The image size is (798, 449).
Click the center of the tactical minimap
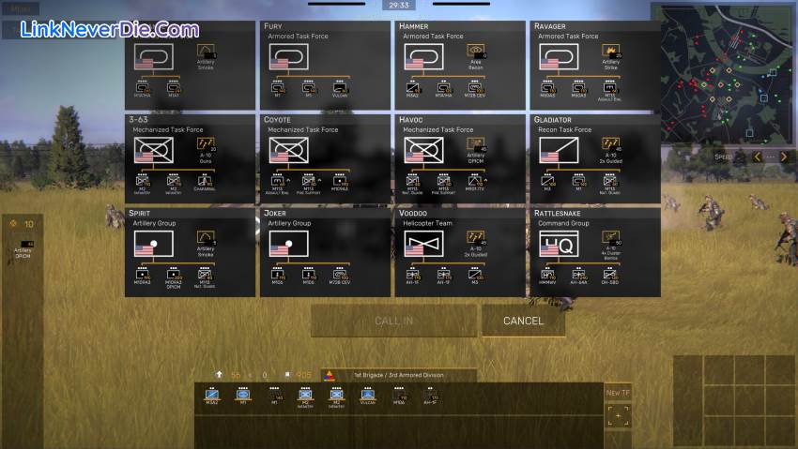tap(724, 72)
